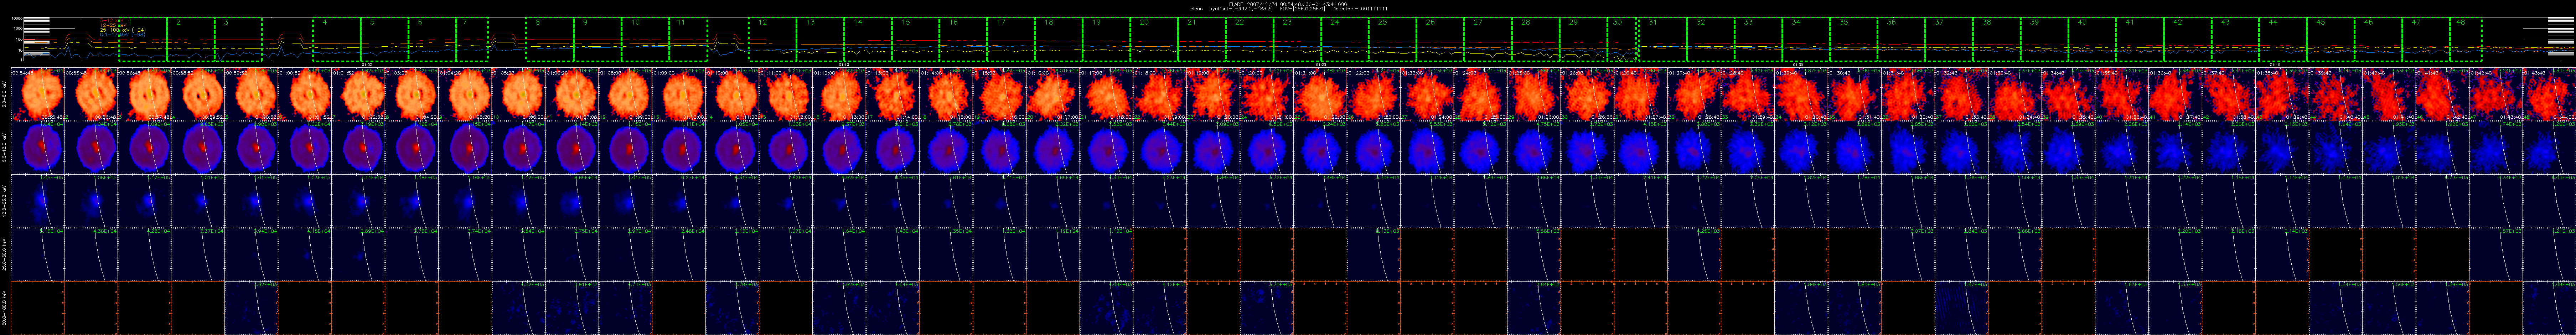
Task: Click the yellow '25-100 keV (-24)' legend entry
Action: 123,30
